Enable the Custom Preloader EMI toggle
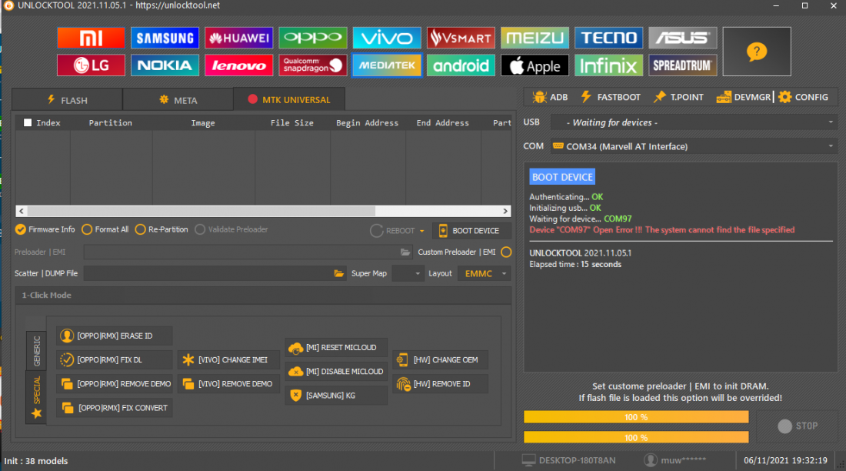This screenshot has height=471, width=846. pos(506,252)
